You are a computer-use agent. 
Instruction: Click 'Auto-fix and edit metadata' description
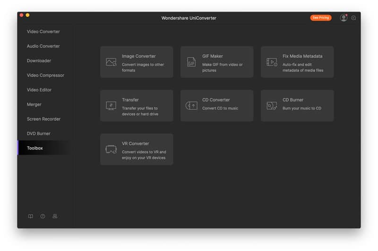pos(303,67)
